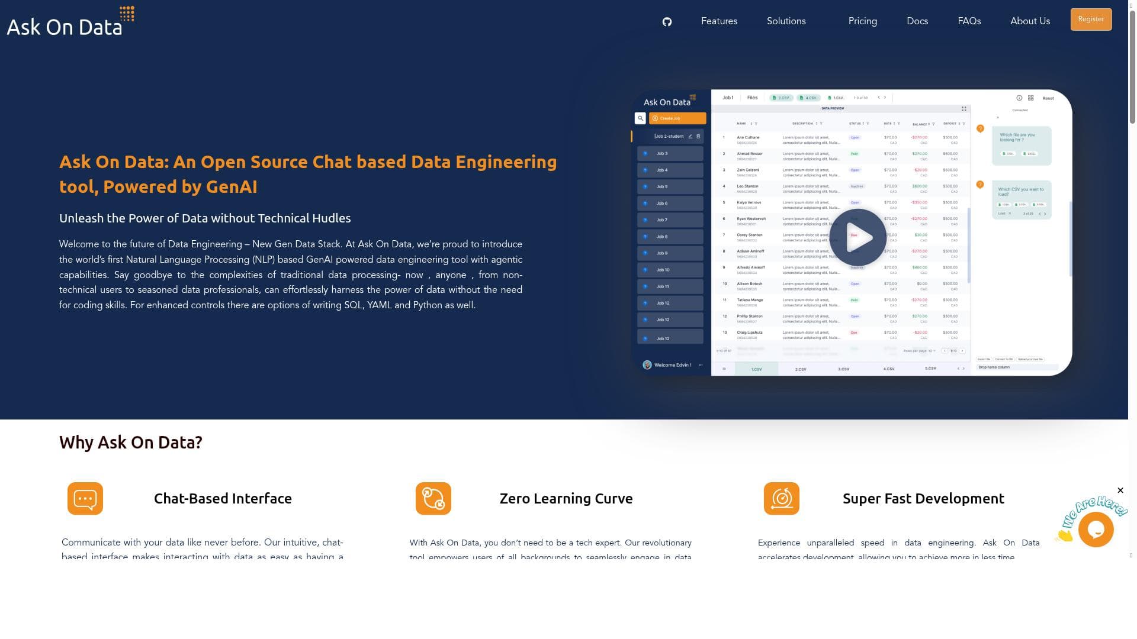Open the GitHub icon link
The width and height of the screenshot is (1137, 639).
[x=667, y=22]
